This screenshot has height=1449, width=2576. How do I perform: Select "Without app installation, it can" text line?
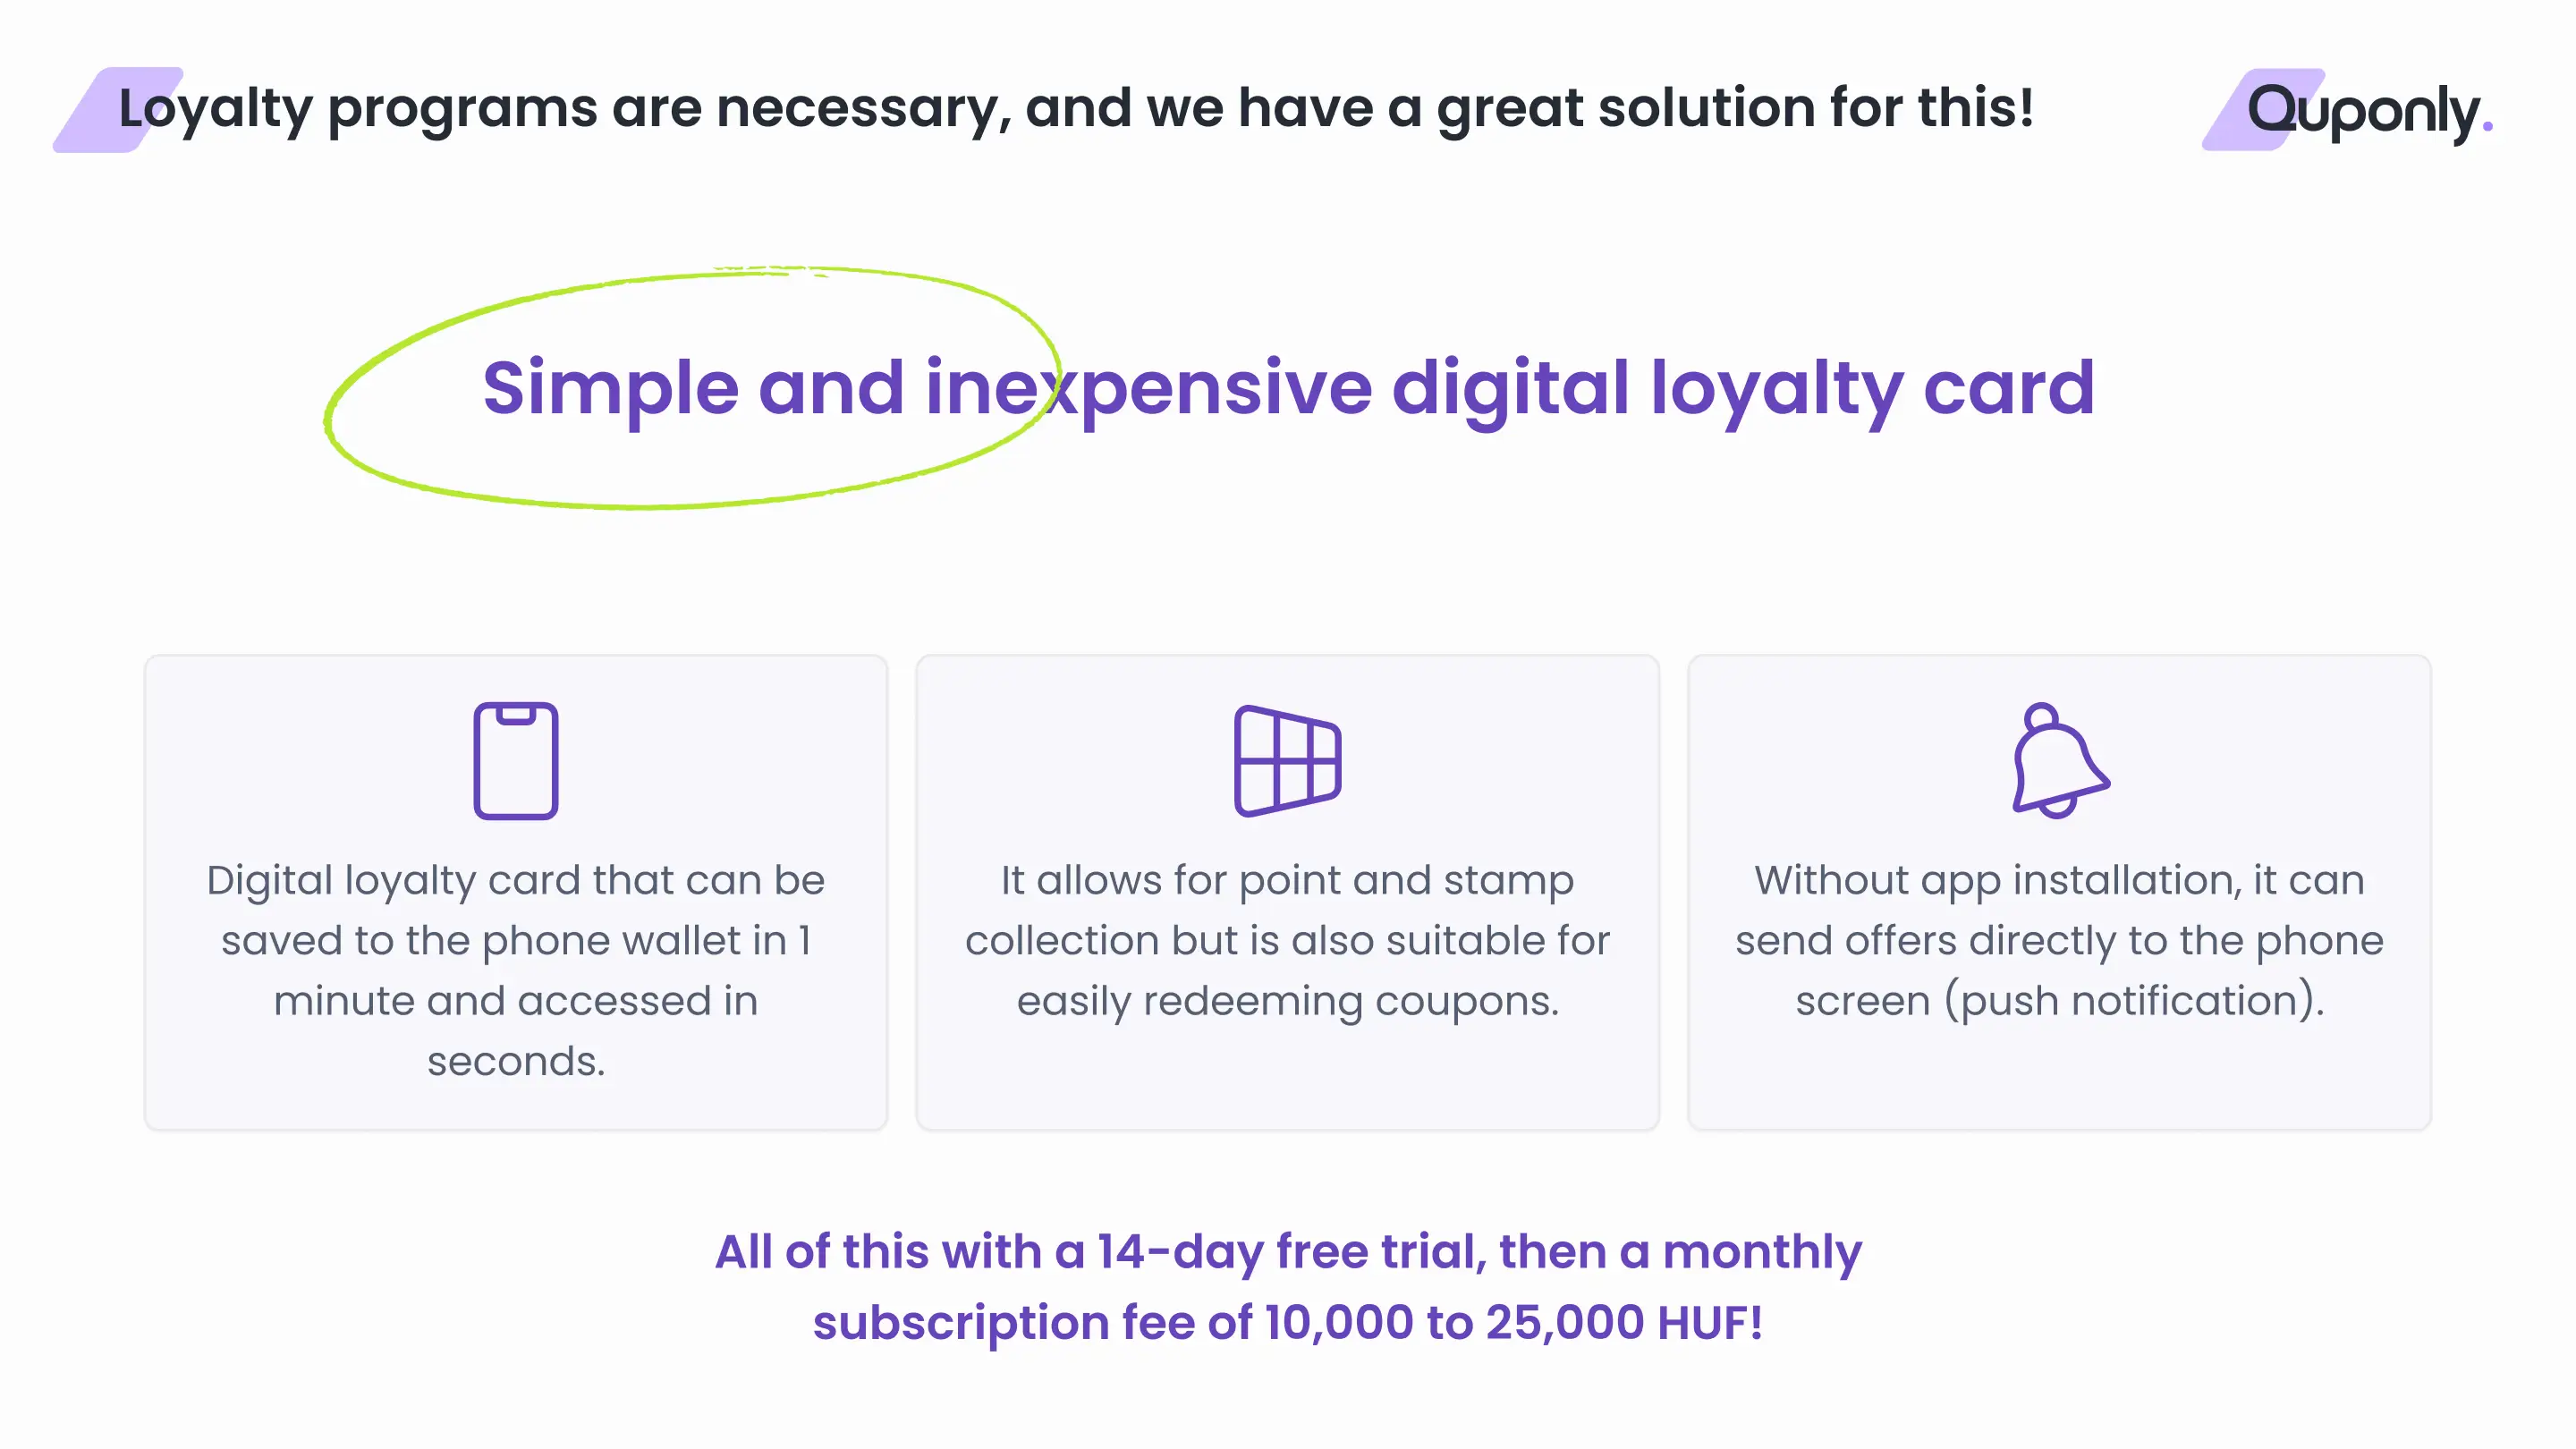[2059, 880]
